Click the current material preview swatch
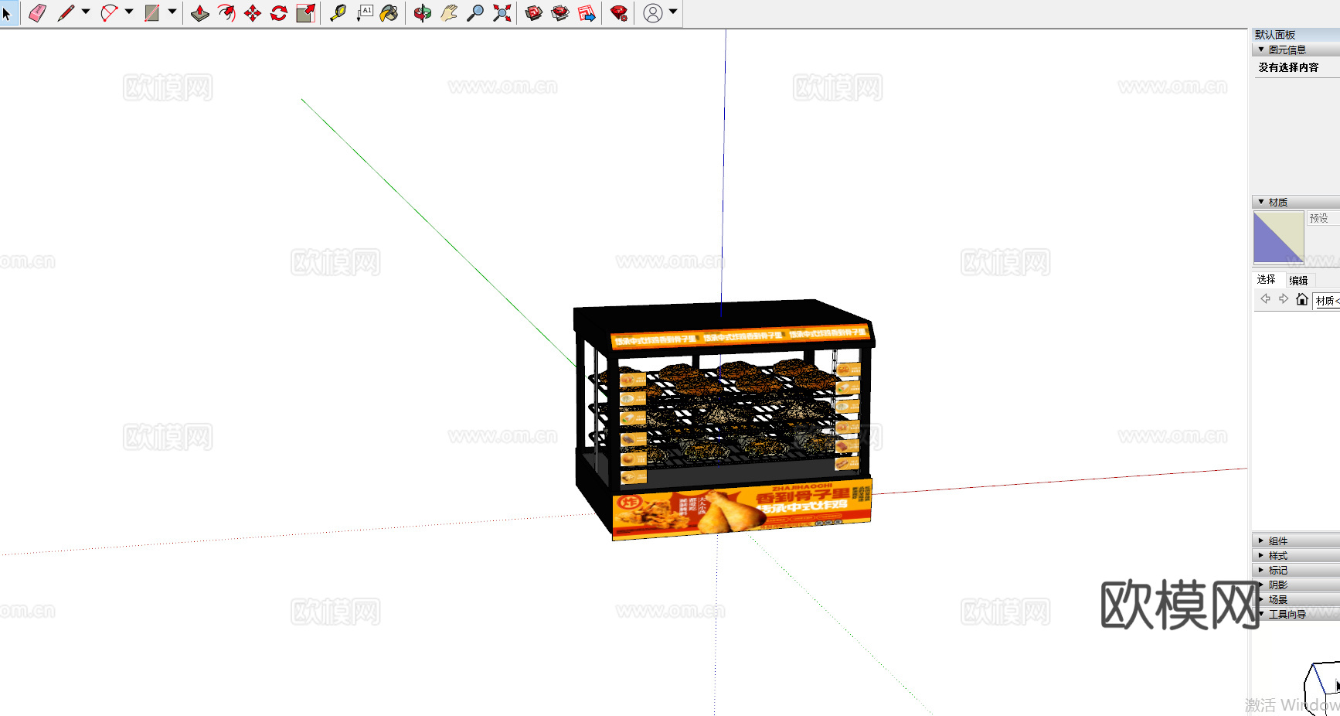This screenshot has height=716, width=1340. tap(1278, 238)
